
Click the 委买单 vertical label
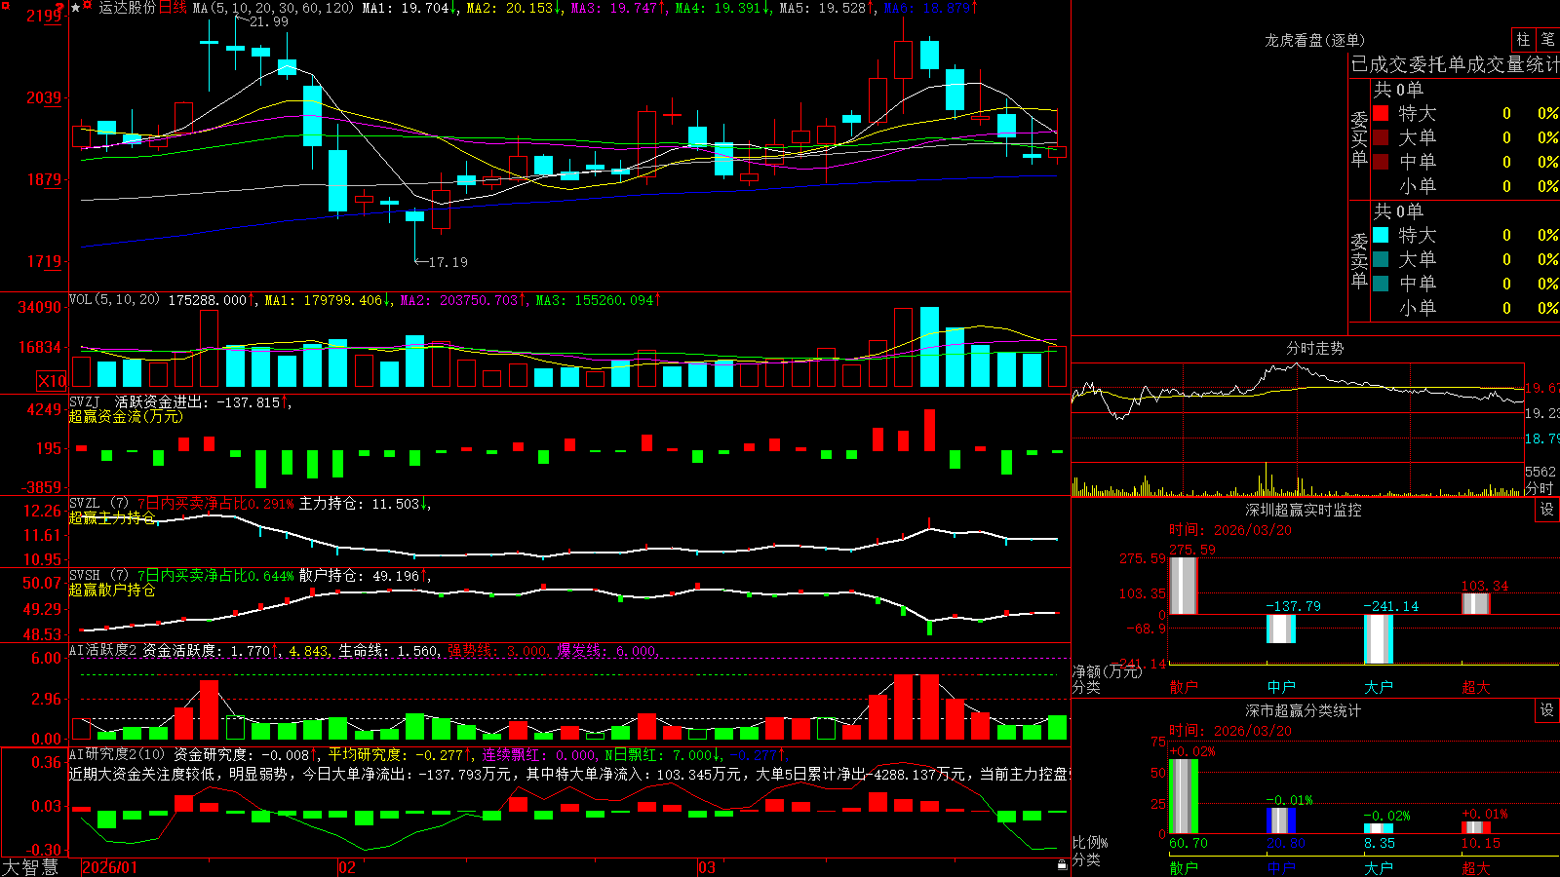[x=1359, y=139]
